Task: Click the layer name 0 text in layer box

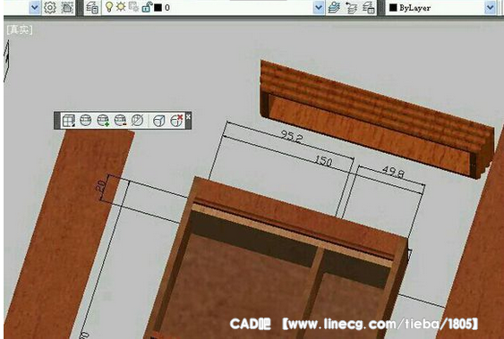Action: pos(167,8)
